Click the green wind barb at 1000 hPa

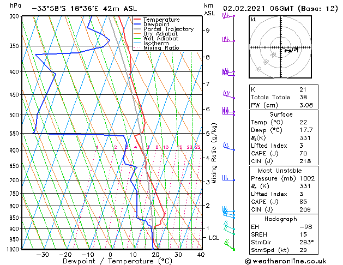(x=230, y=245)
